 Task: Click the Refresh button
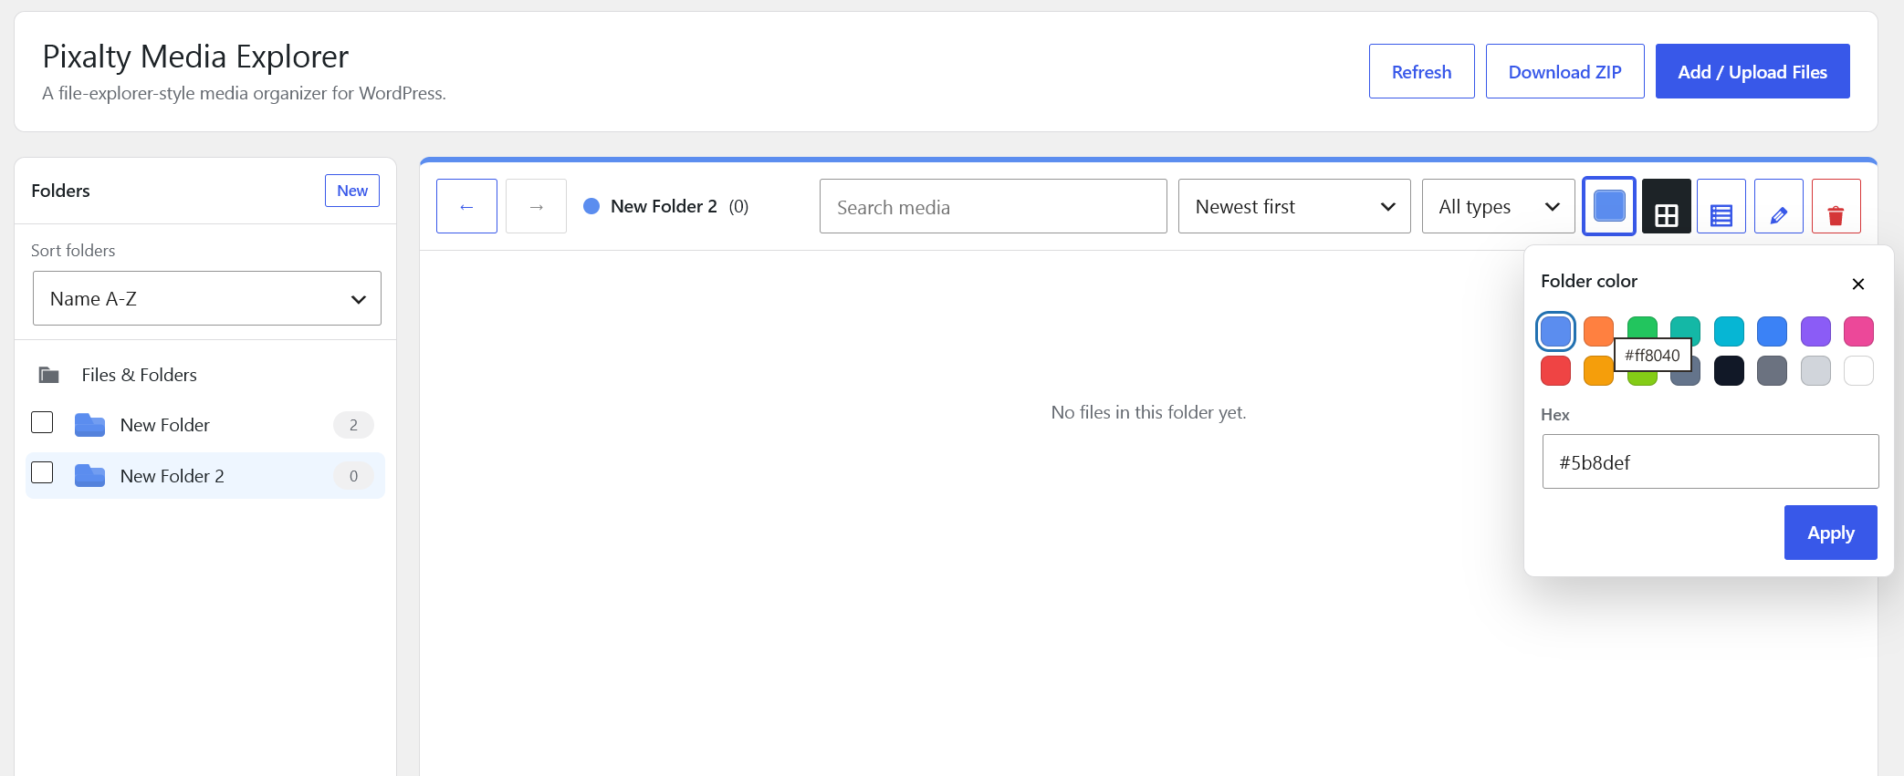(1421, 71)
